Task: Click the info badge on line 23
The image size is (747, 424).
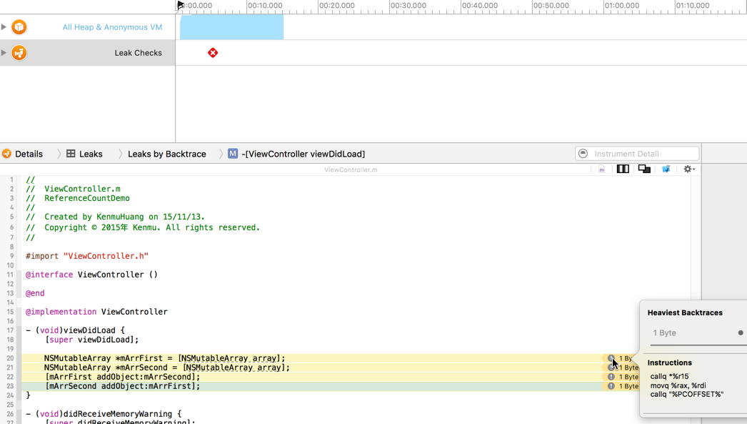Action: coord(611,386)
